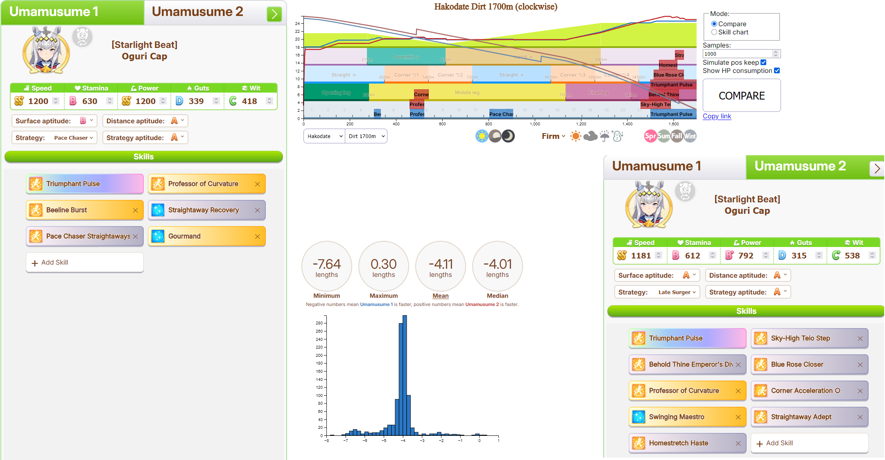Viewport: 885px width, 460px height.
Task: Remove Blue Rose Closer skill
Action: pos(860,365)
